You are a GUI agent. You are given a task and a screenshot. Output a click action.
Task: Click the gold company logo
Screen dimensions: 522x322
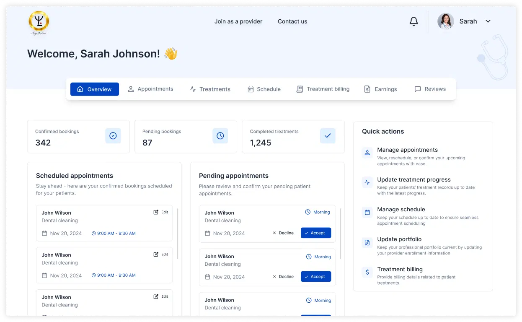click(39, 23)
